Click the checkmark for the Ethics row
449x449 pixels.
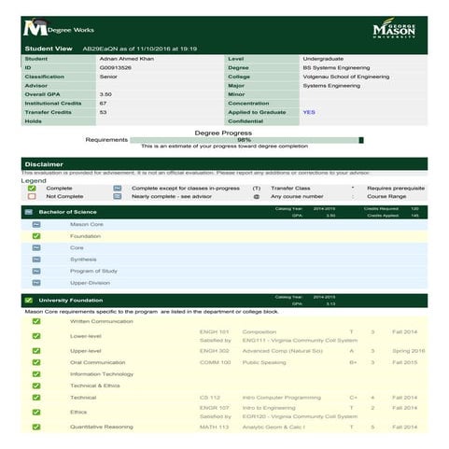(36, 412)
